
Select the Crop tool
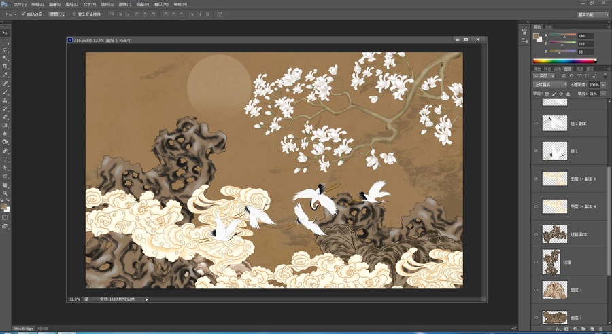(5, 67)
